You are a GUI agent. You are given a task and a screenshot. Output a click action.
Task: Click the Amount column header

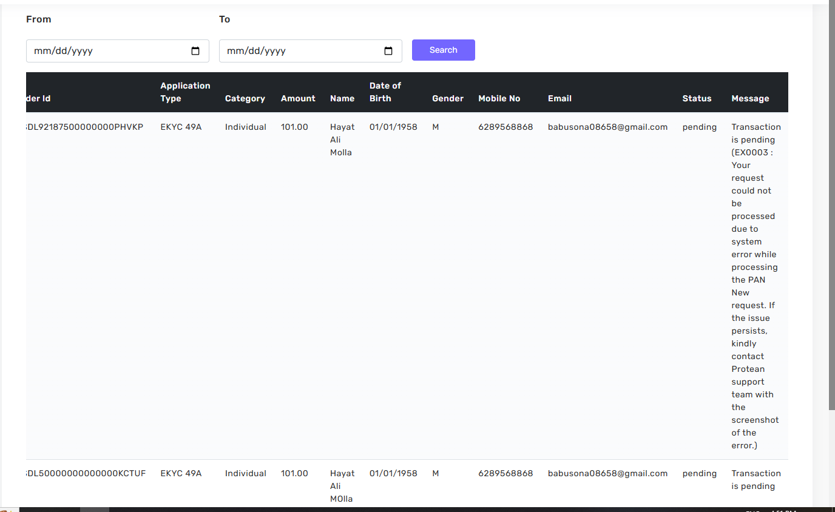coord(298,98)
